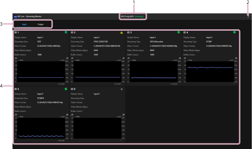252x149 pixels.
Task: Click the gray inactive status dot on ID 6
Action: click(x=122, y=89)
